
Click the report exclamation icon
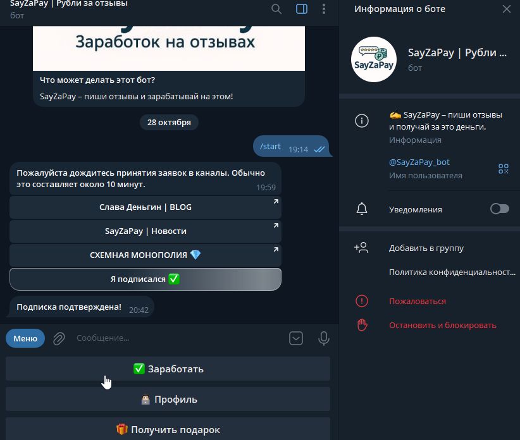tap(362, 301)
